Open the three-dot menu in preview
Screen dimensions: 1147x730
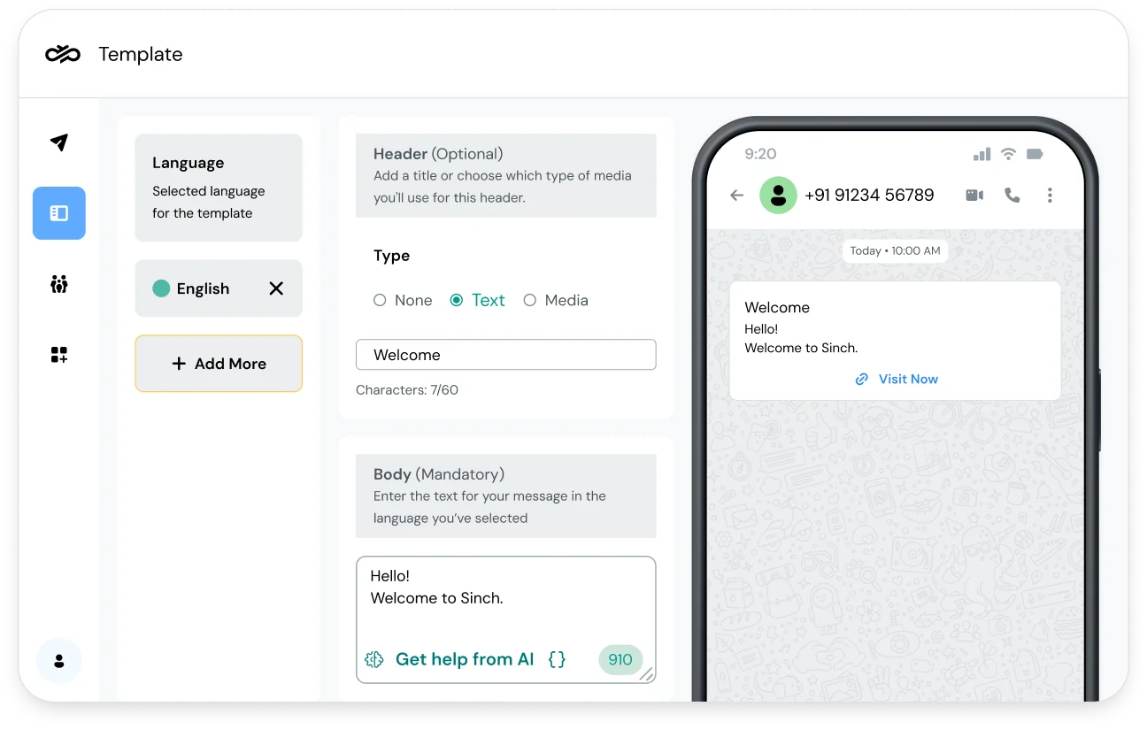click(1050, 195)
